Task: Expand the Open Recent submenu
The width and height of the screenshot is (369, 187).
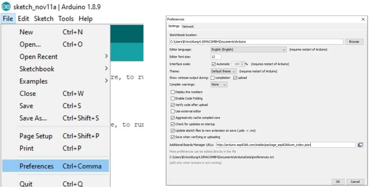Action: (x=56, y=57)
